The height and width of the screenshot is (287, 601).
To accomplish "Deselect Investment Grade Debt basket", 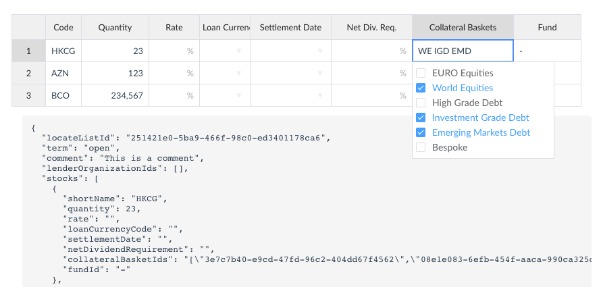I will [421, 118].
